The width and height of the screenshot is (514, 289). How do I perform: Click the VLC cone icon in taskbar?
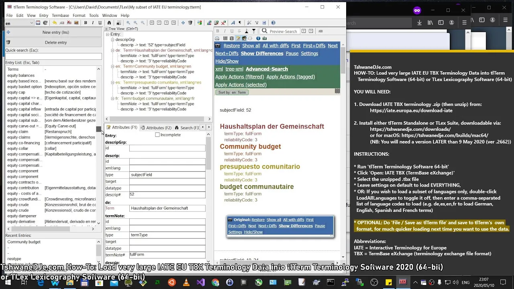coord(186,283)
